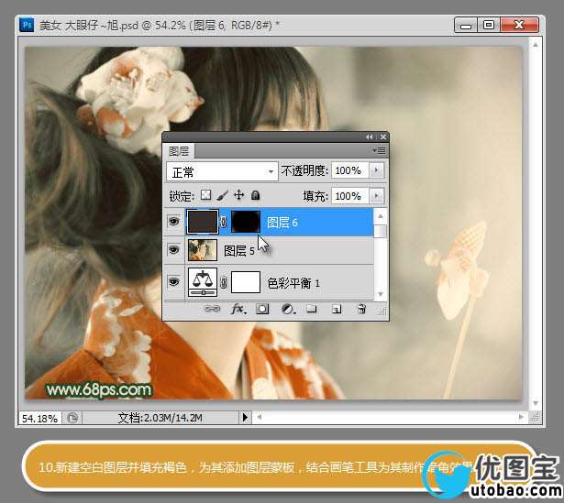This screenshot has width=564, height=503.
Task: Click document horizontal scroll right arrow
Action: pyautogui.click(x=521, y=417)
